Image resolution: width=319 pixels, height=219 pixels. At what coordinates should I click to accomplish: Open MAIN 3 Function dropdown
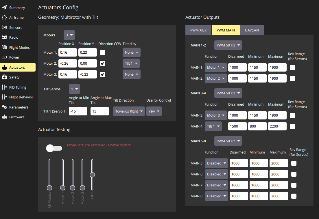216,115
